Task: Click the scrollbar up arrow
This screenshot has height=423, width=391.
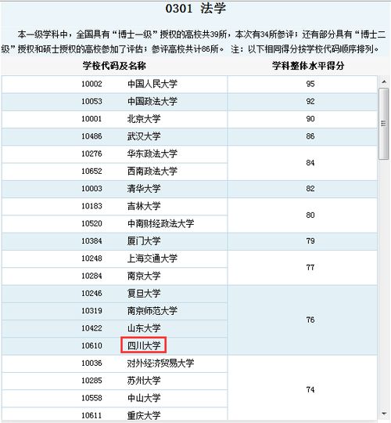Action: [x=384, y=81]
